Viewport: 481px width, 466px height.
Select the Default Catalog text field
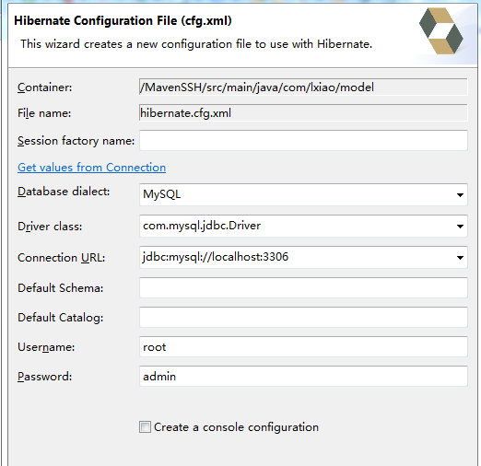[x=303, y=317]
